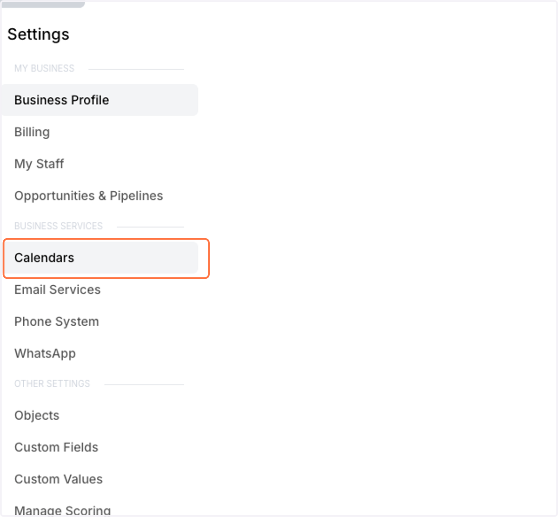
Task: Open Manage Scoring settings
Action: click(63, 510)
